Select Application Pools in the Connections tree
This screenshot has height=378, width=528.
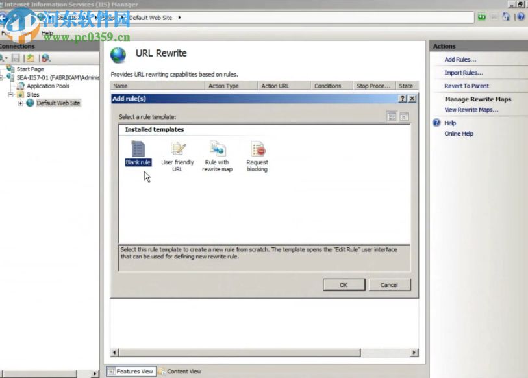tap(47, 86)
